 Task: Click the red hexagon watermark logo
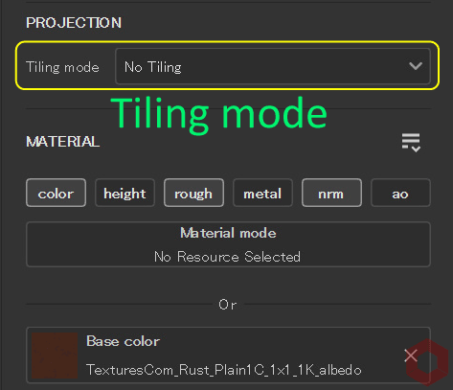427,362
